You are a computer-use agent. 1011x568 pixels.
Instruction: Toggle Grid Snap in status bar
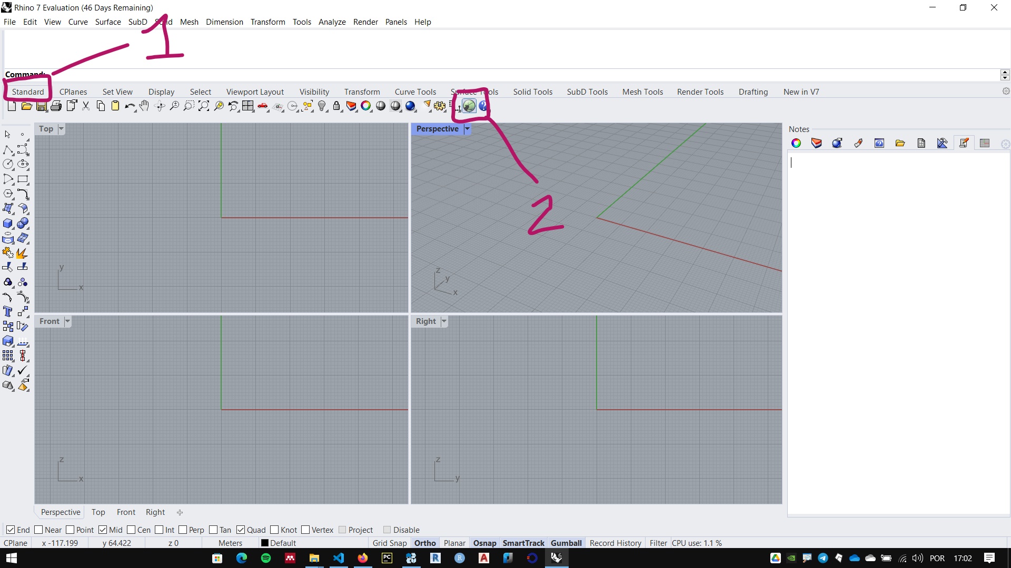coord(390,543)
